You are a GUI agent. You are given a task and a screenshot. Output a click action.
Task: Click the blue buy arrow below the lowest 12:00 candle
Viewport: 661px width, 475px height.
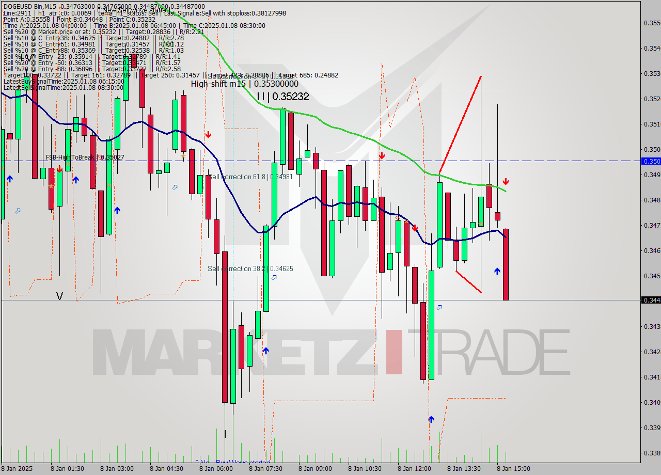tap(431, 419)
